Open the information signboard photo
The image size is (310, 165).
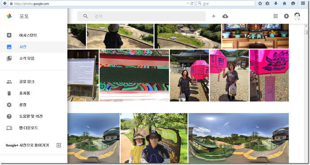tap(83, 75)
